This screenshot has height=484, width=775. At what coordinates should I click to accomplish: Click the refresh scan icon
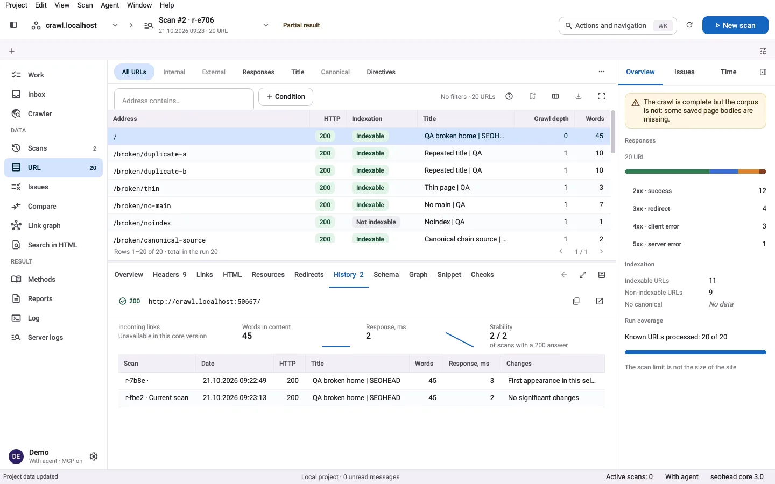[x=689, y=25]
